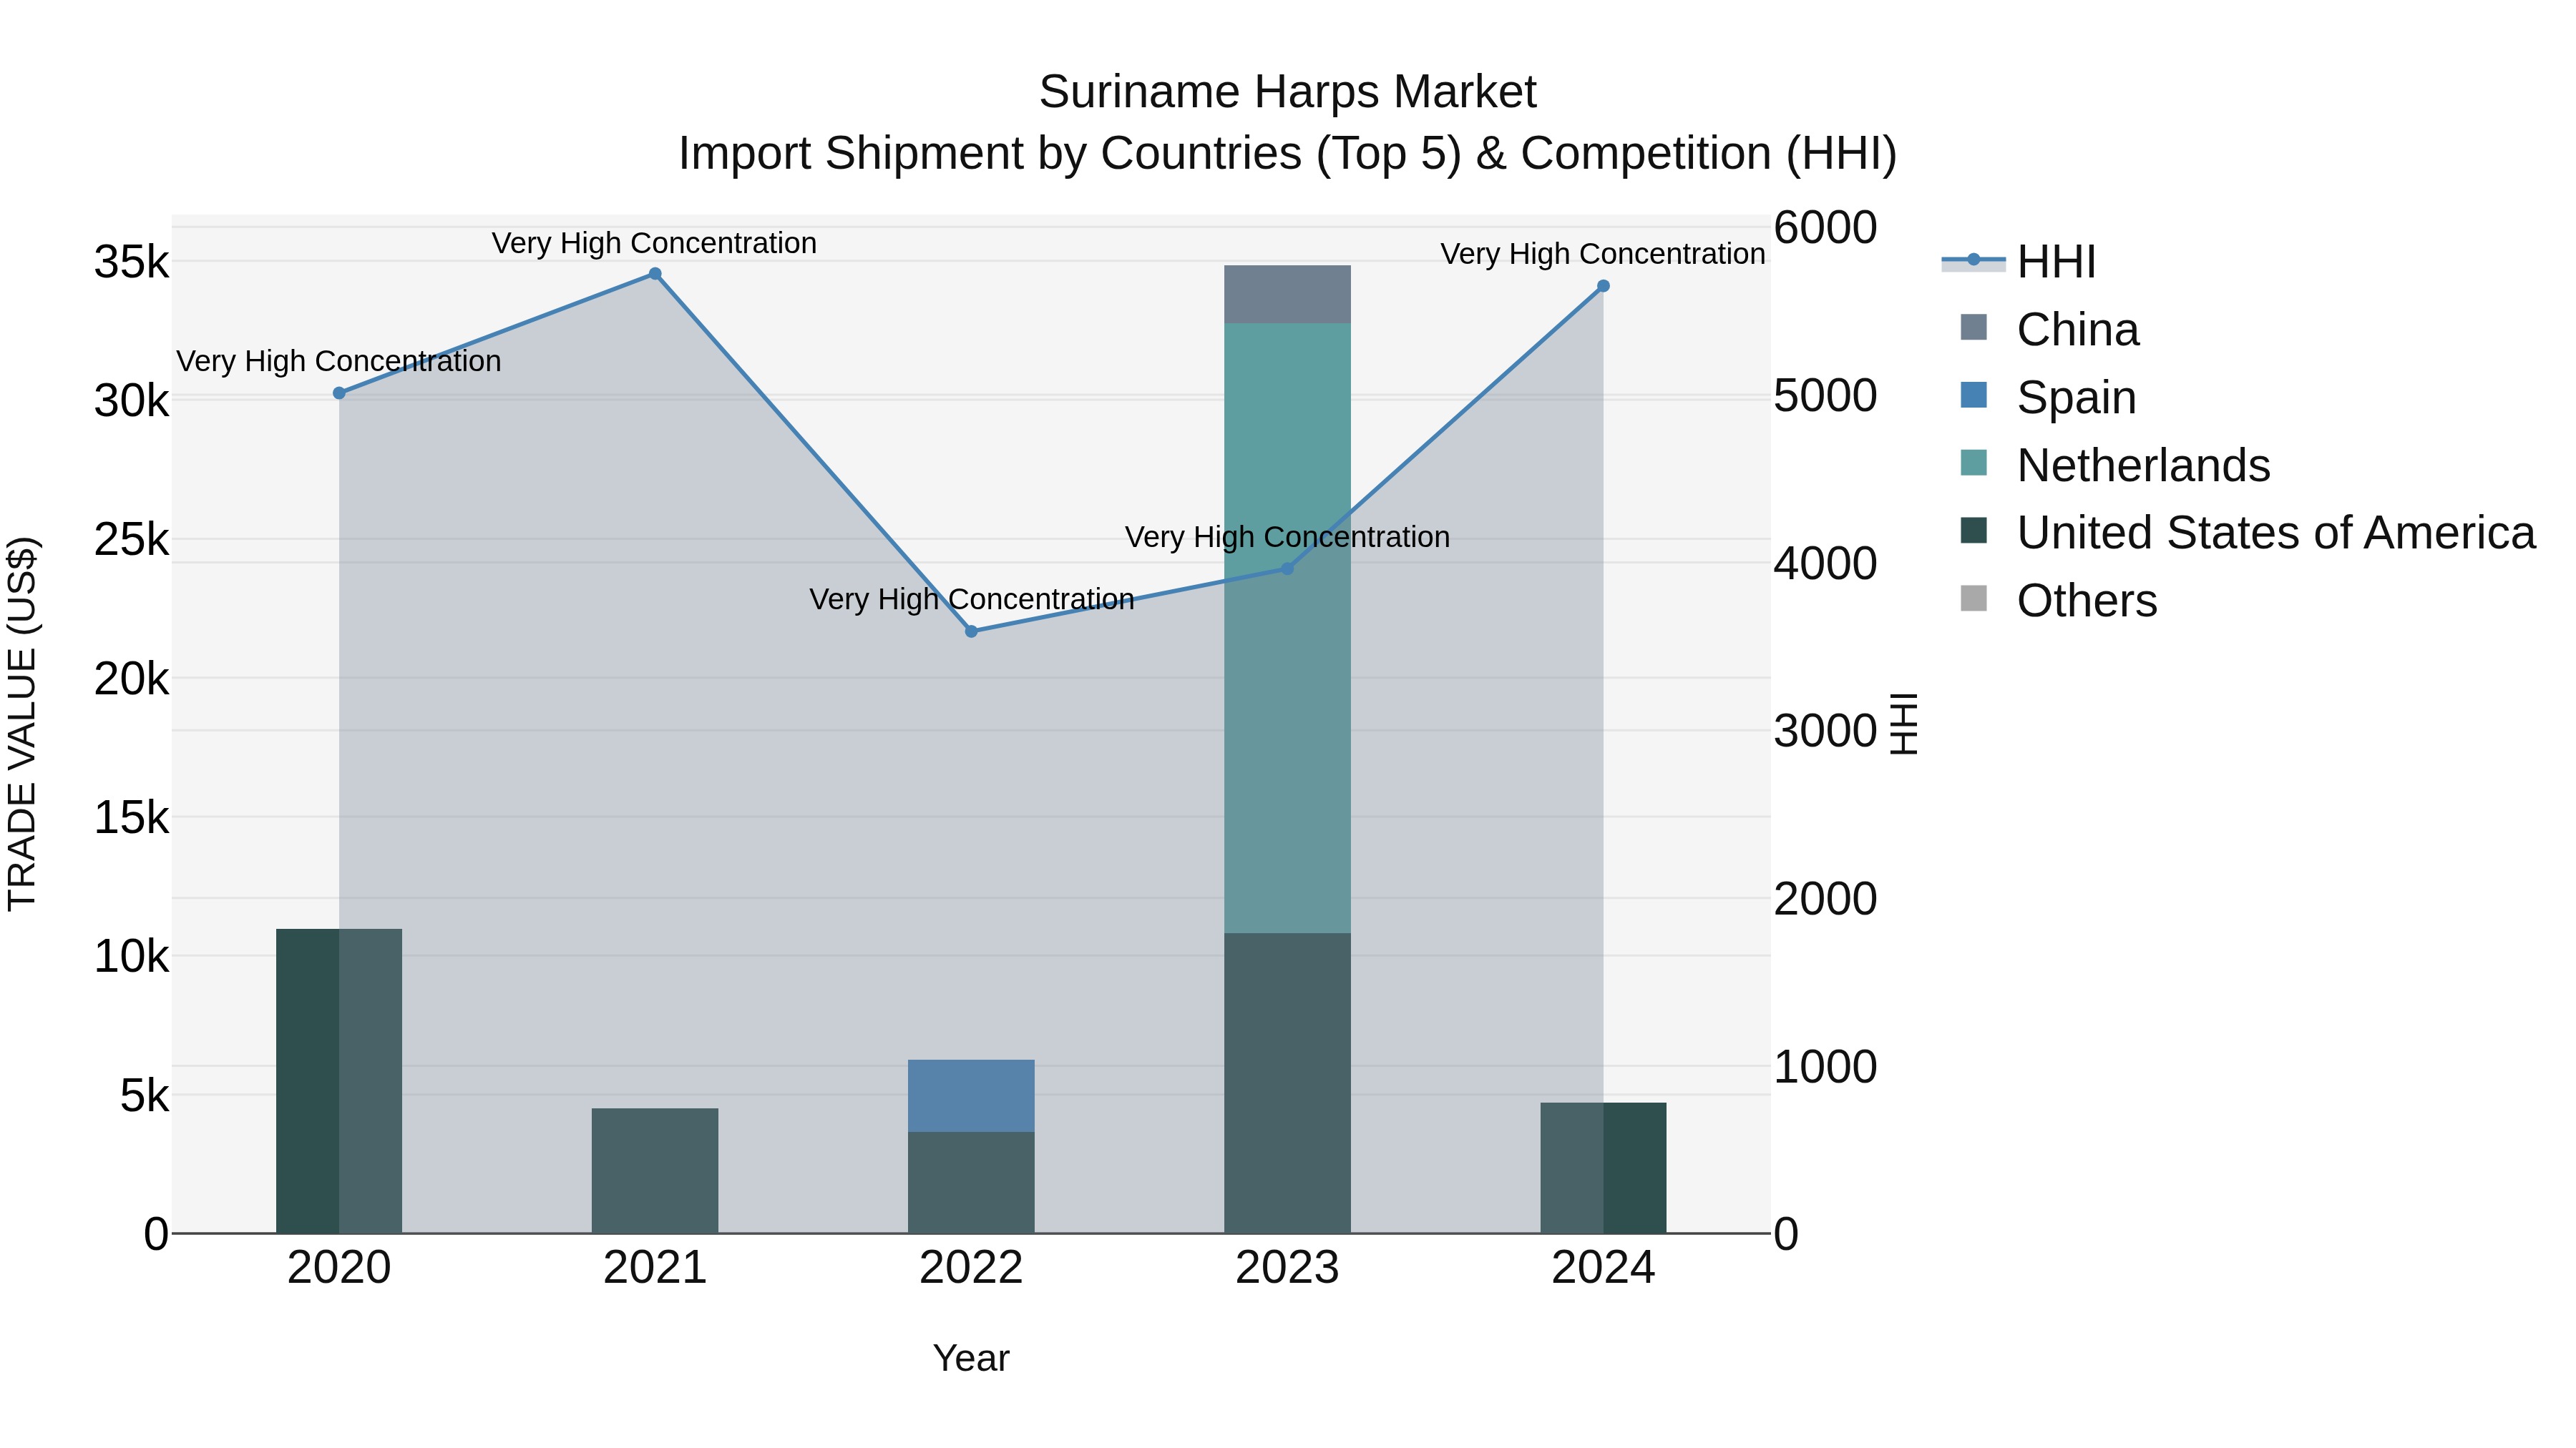Toggle Spain series in legend
2576x1448 pixels.
(x=2048, y=398)
